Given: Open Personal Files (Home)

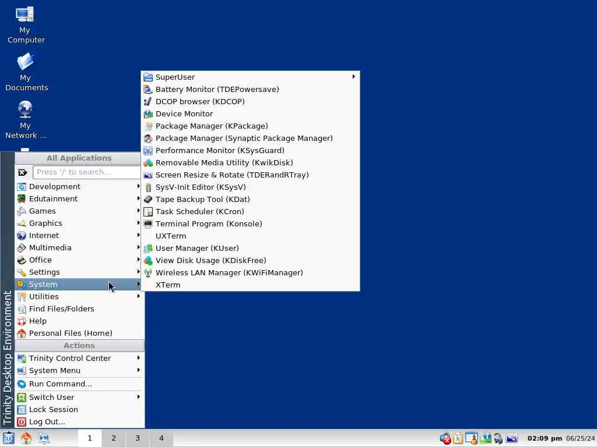Looking at the screenshot, I should (x=79, y=334).
